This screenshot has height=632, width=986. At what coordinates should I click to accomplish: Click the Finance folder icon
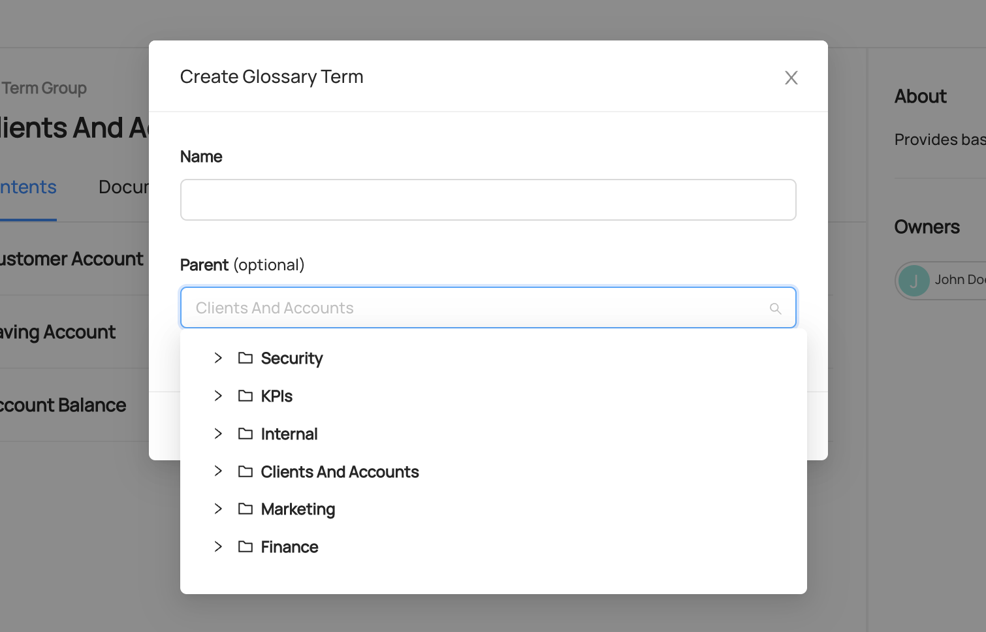pos(246,546)
